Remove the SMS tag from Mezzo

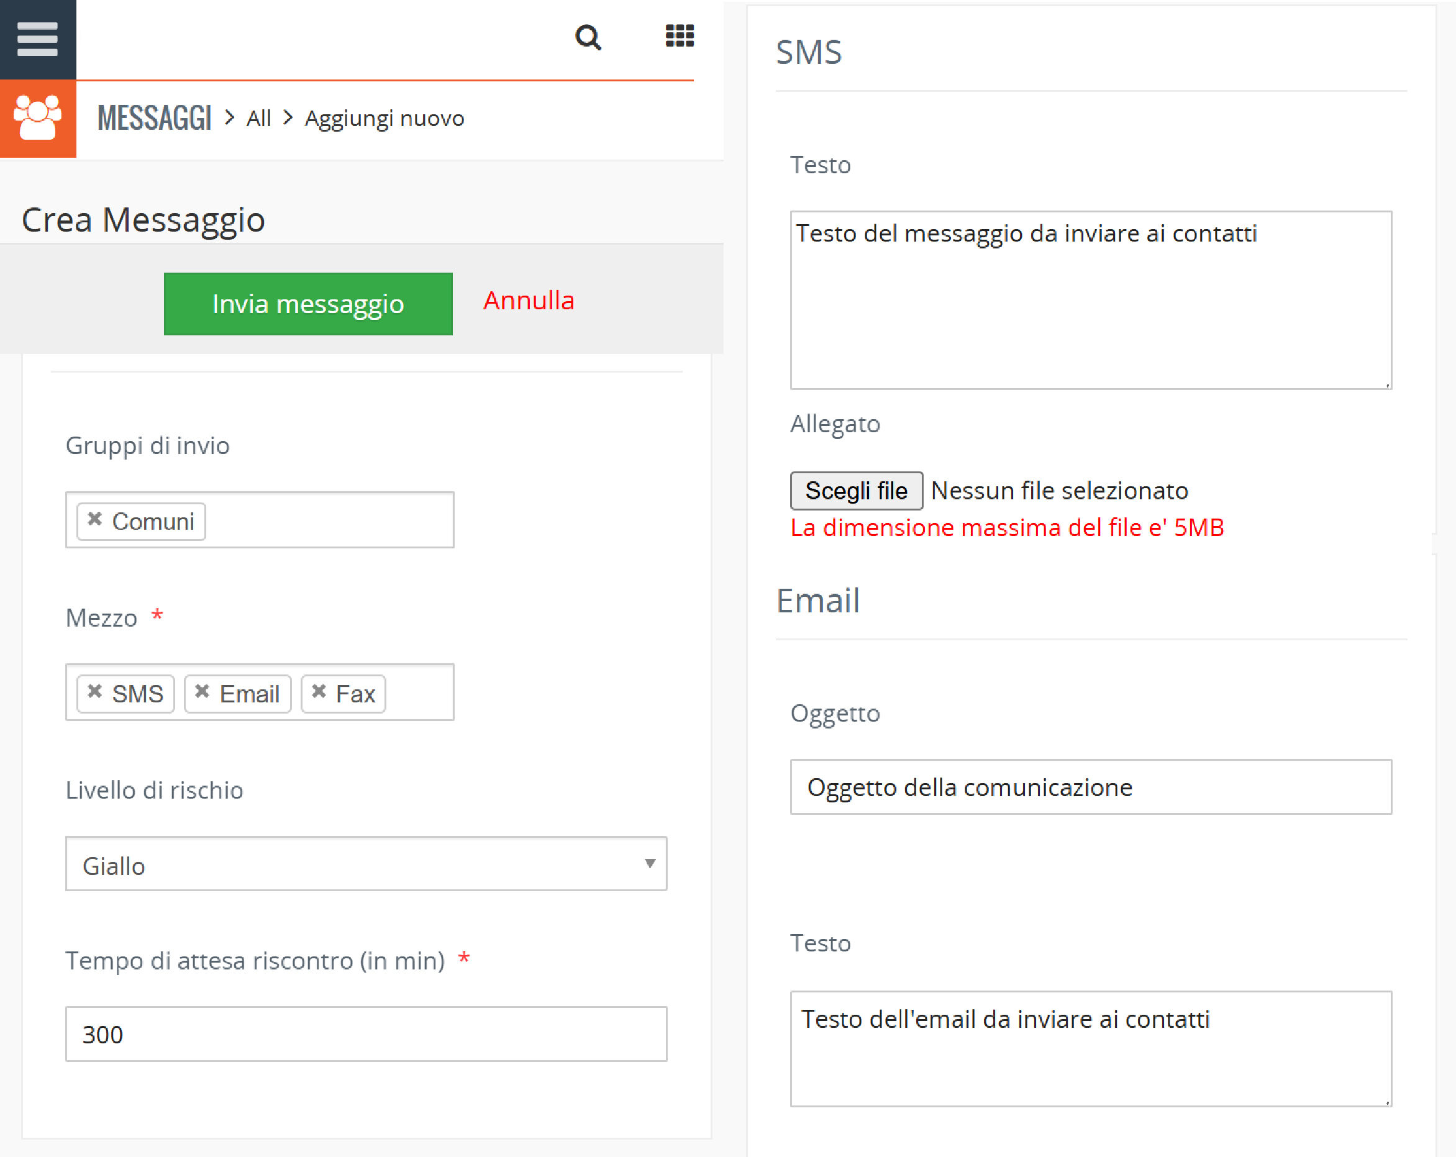pyautogui.click(x=94, y=691)
